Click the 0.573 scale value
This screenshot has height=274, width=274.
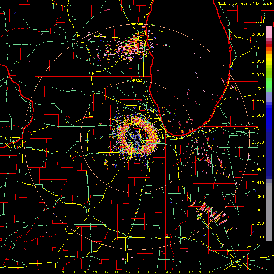coord(258,142)
